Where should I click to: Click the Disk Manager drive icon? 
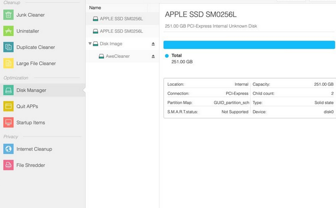[x=8, y=90]
